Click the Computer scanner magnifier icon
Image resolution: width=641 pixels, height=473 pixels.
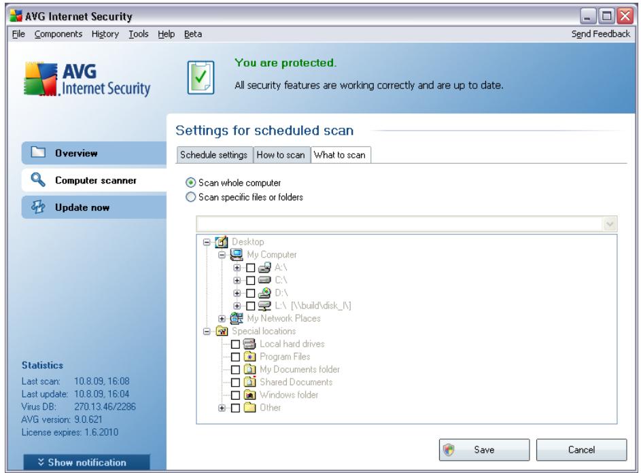[38, 179]
